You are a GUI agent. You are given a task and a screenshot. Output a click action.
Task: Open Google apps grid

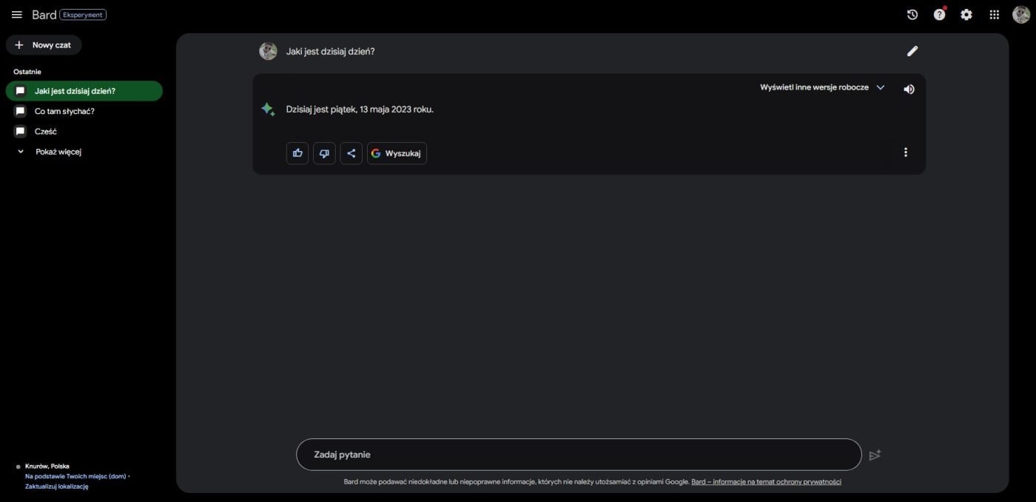click(994, 15)
